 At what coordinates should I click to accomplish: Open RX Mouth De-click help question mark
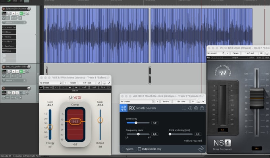point(202,108)
